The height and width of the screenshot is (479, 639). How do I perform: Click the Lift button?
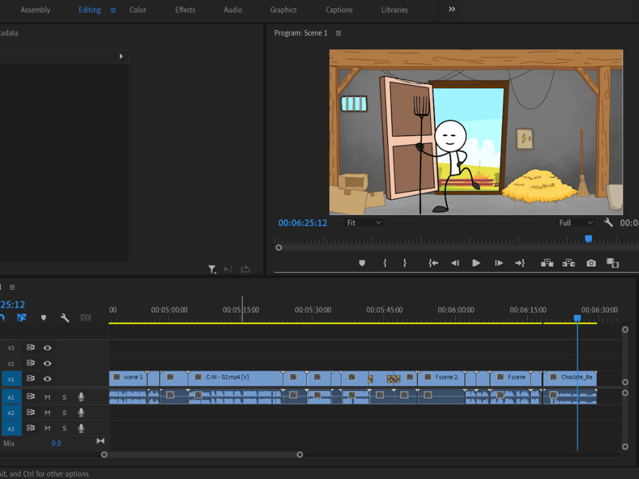pyautogui.click(x=547, y=263)
